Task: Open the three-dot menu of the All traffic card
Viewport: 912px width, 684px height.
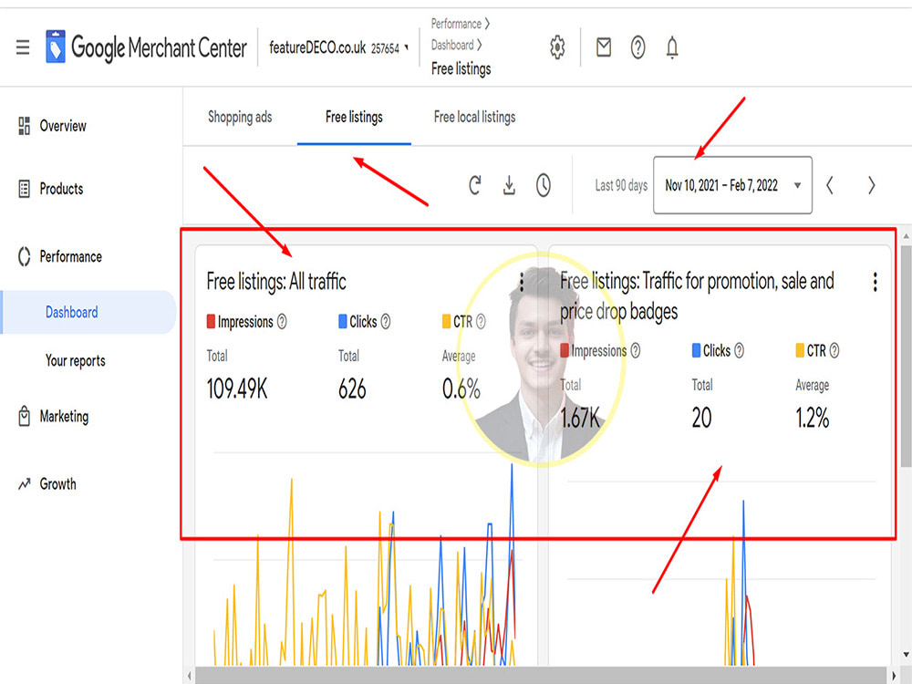Action: point(522,282)
